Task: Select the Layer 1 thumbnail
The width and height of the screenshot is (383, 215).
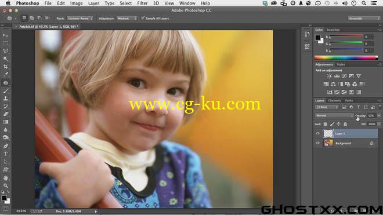Action: (328, 133)
